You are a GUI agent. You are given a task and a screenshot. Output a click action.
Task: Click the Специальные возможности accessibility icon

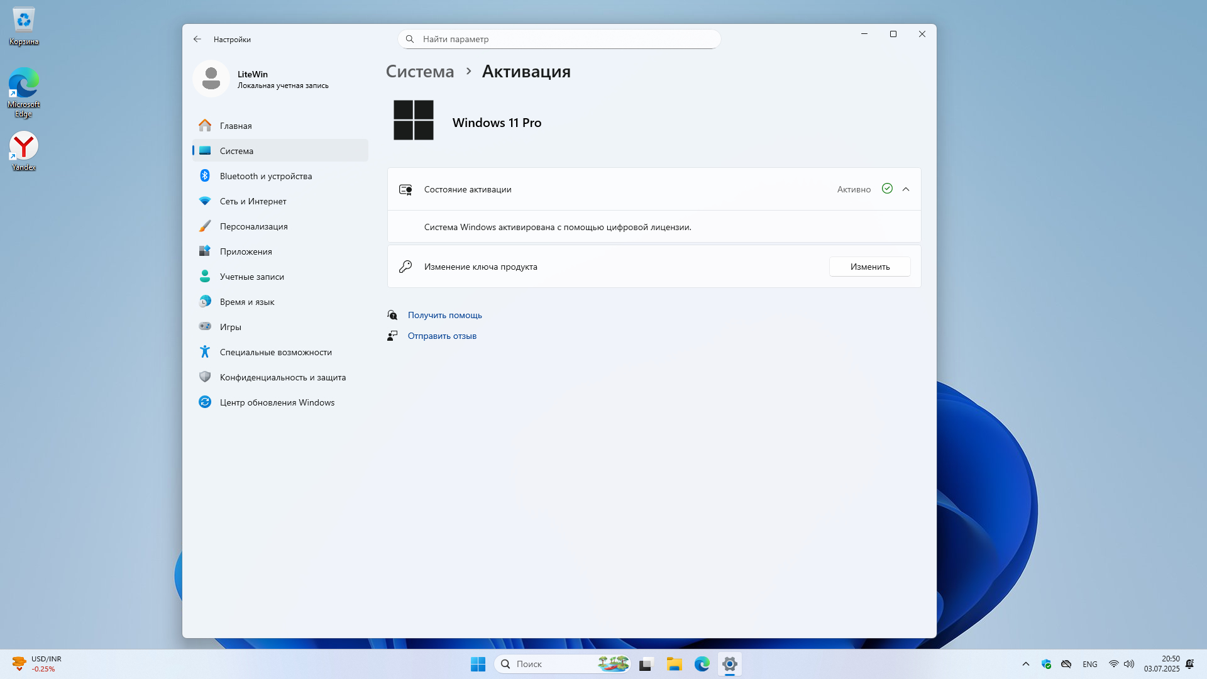pyautogui.click(x=205, y=352)
